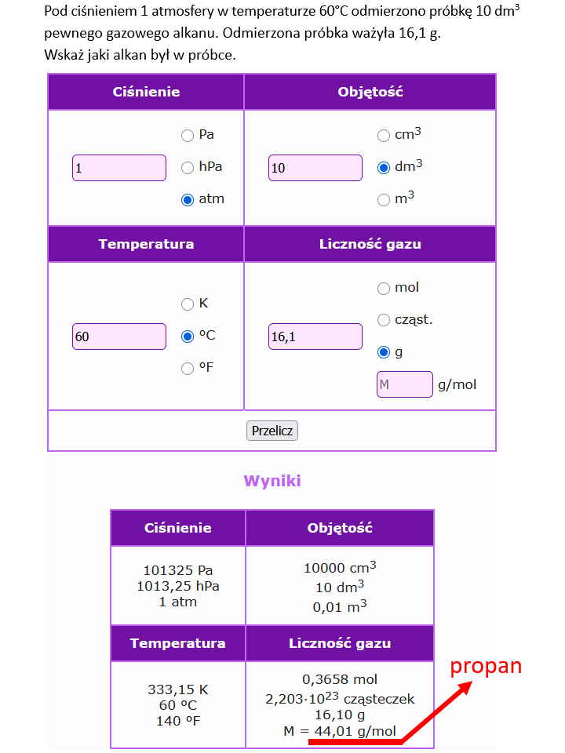Click the Przelicz button
This screenshot has height=753, width=565.
tap(272, 431)
